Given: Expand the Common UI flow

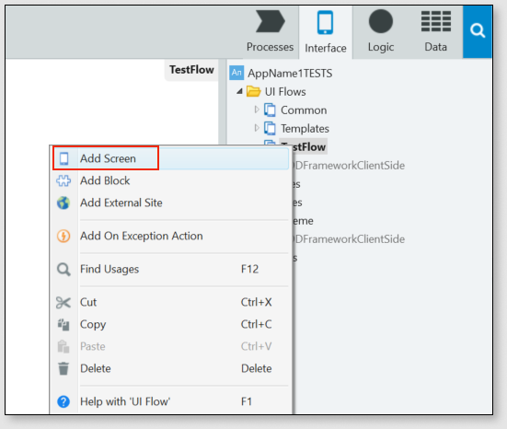Looking at the screenshot, I should pos(257,110).
